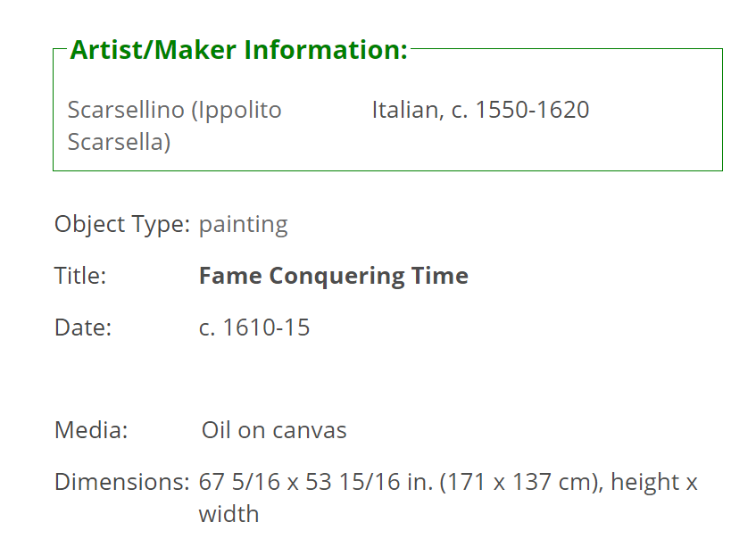Click the Oil on canvas media value
Viewport: 756px width, 539px height.
[274, 430]
